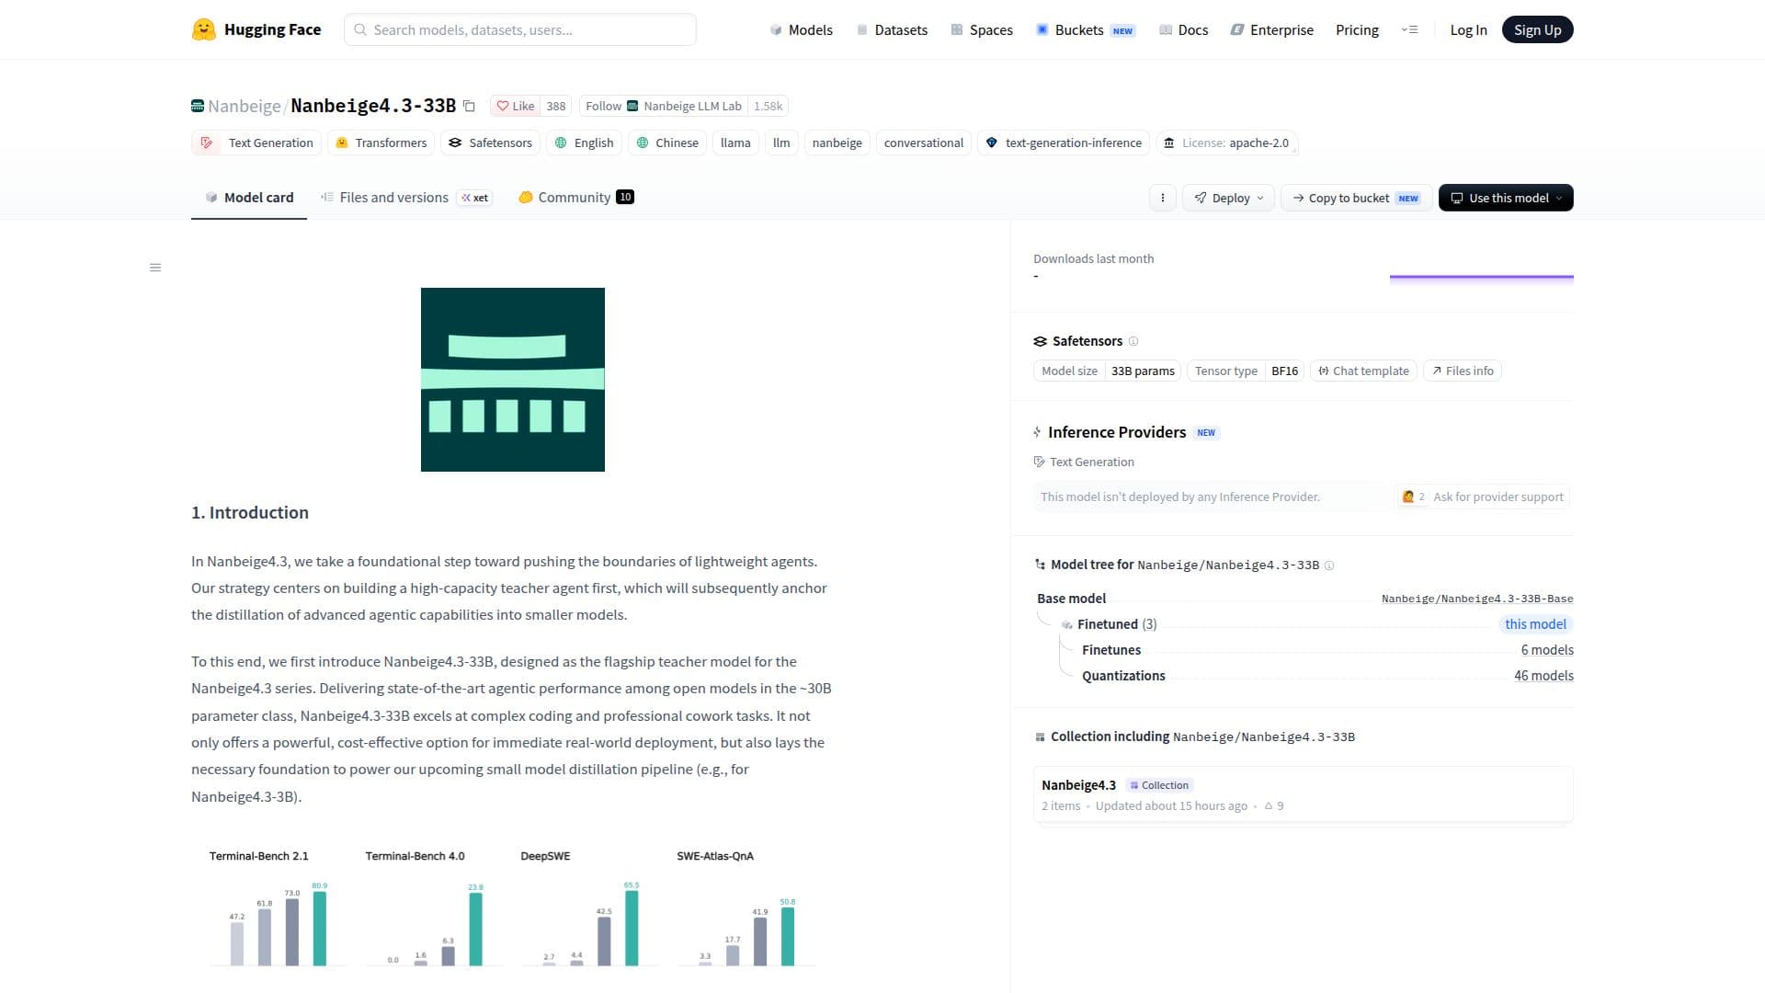Open Spaces in the top navigation
Image resolution: width=1765 pixels, height=993 pixels.
click(982, 29)
